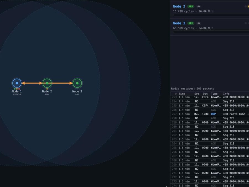Click the ARM badge on the Node 2 card

[x=191, y=7]
